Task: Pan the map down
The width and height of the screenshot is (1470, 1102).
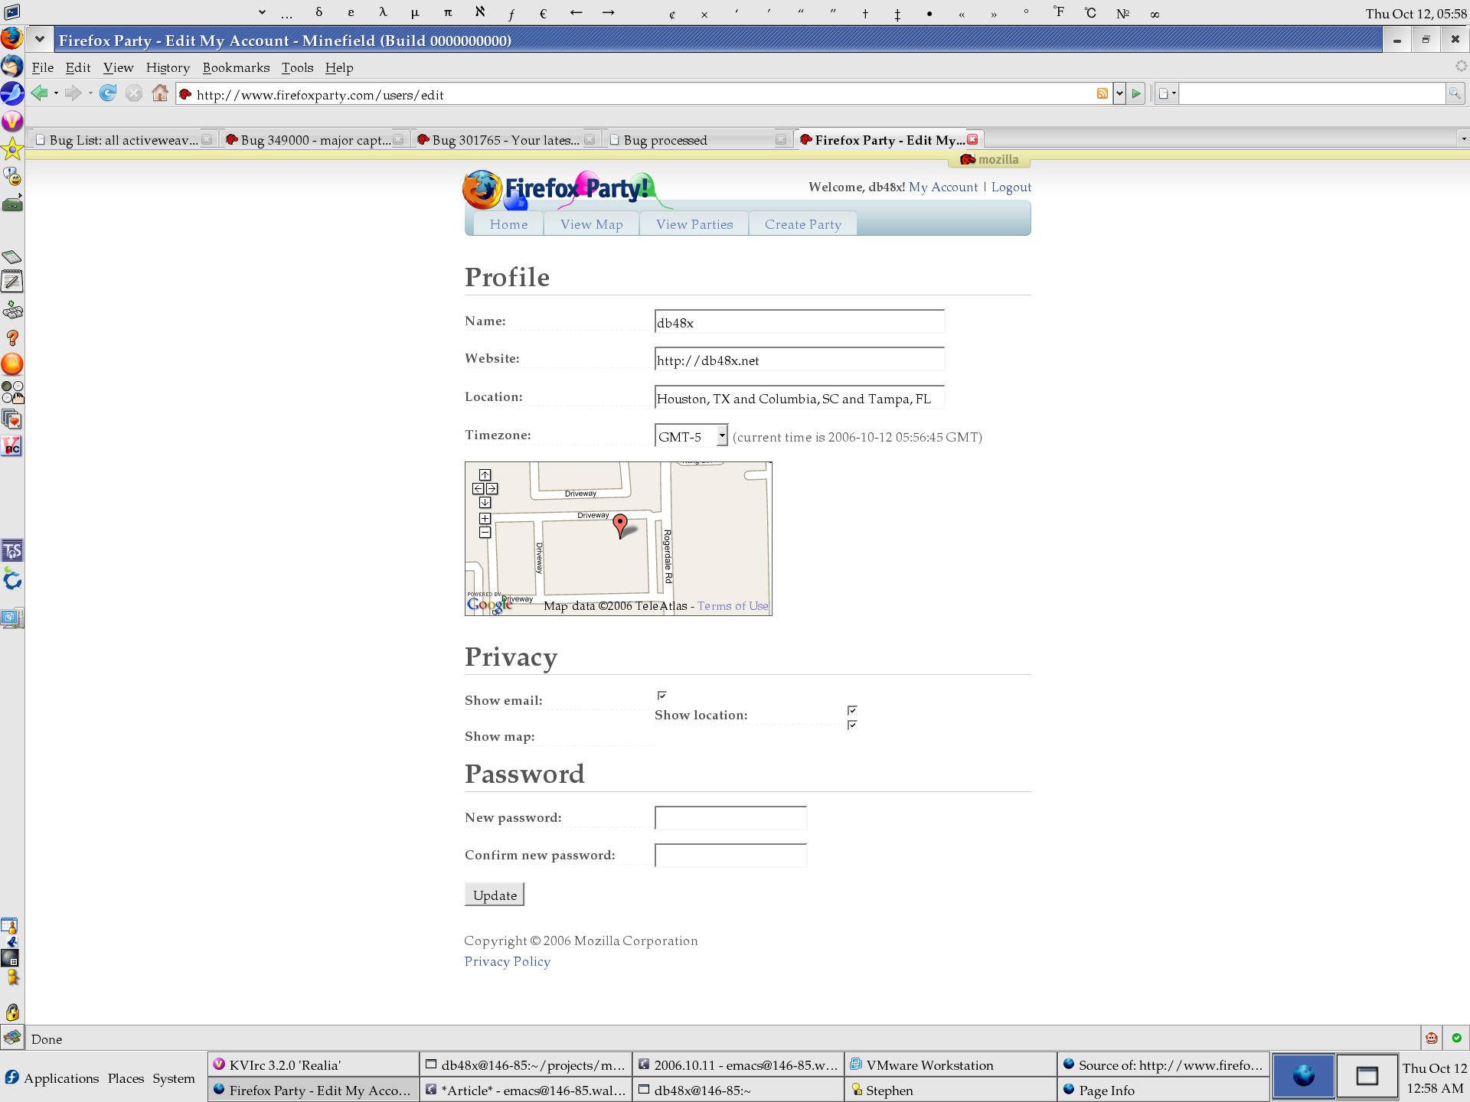Action: click(x=485, y=503)
